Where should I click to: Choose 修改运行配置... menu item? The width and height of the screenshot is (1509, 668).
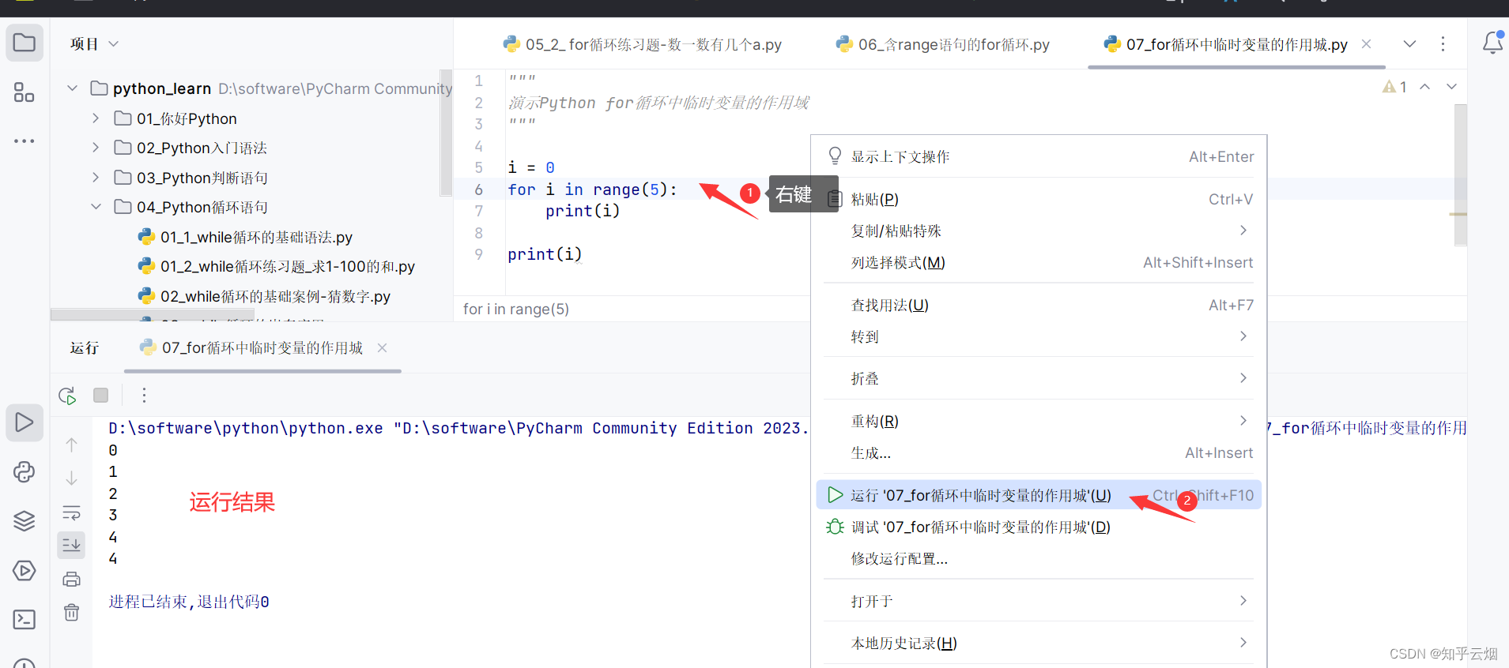click(1039, 558)
